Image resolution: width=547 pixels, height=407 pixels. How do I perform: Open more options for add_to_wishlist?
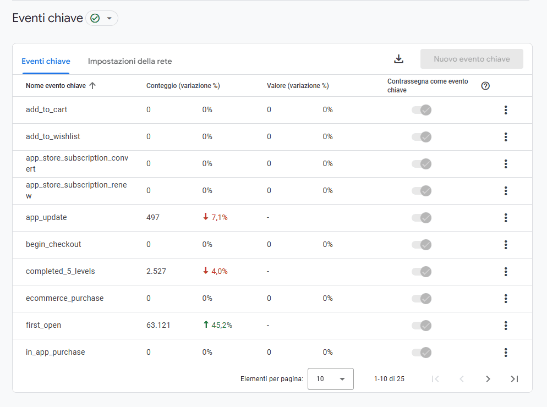506,137
